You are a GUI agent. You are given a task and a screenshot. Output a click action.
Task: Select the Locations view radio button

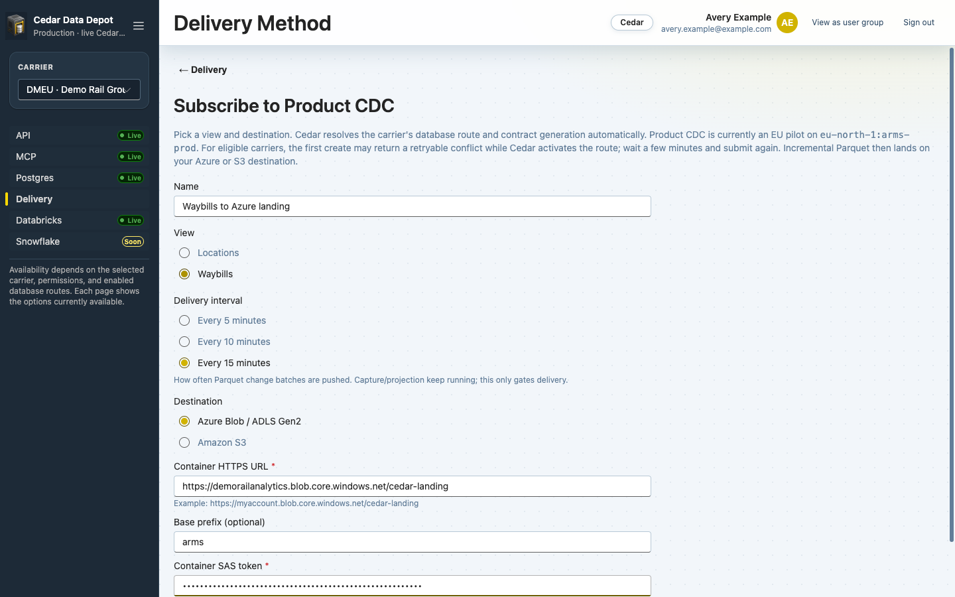pyautogui.click(x=184, y=253)
